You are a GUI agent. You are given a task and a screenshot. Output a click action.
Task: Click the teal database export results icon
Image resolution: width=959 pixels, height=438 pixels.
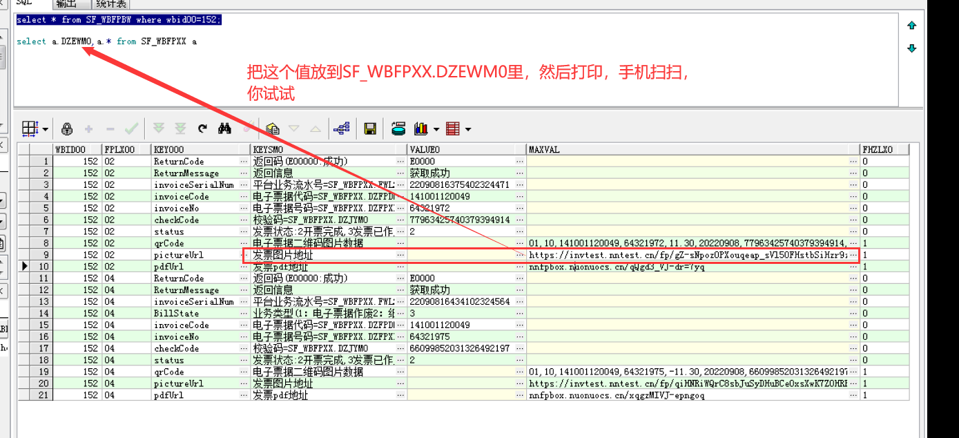tap(398, 128)
